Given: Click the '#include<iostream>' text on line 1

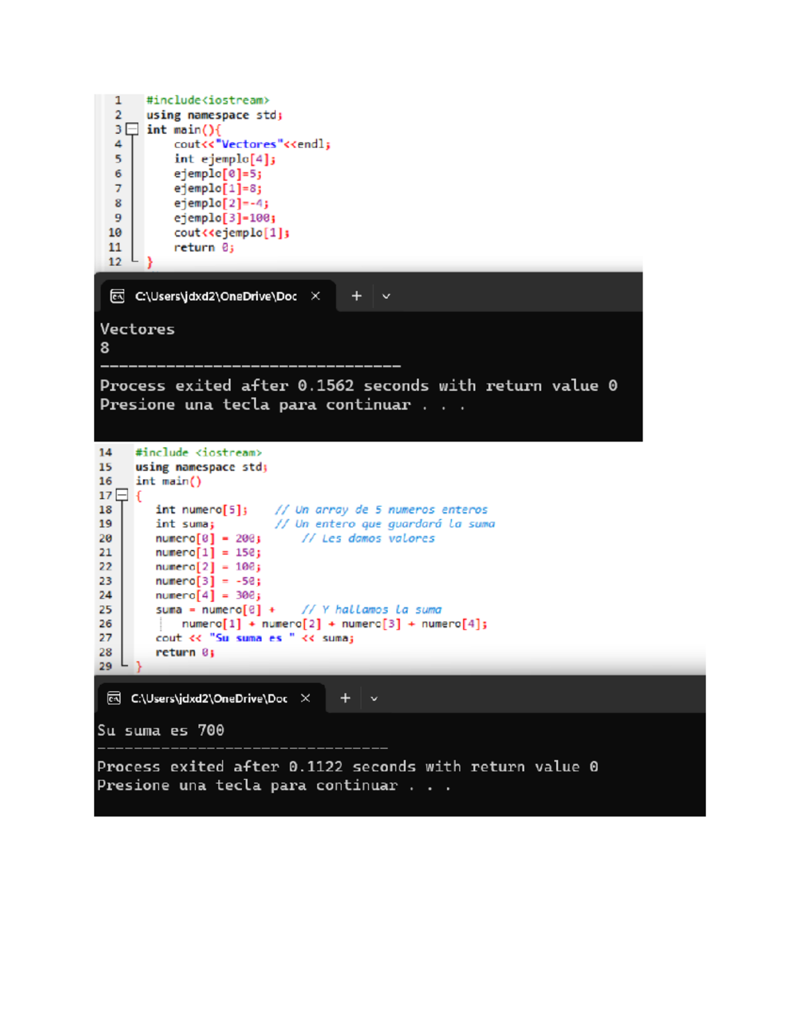Looking at the screenshot, I should tap(208, 100).
